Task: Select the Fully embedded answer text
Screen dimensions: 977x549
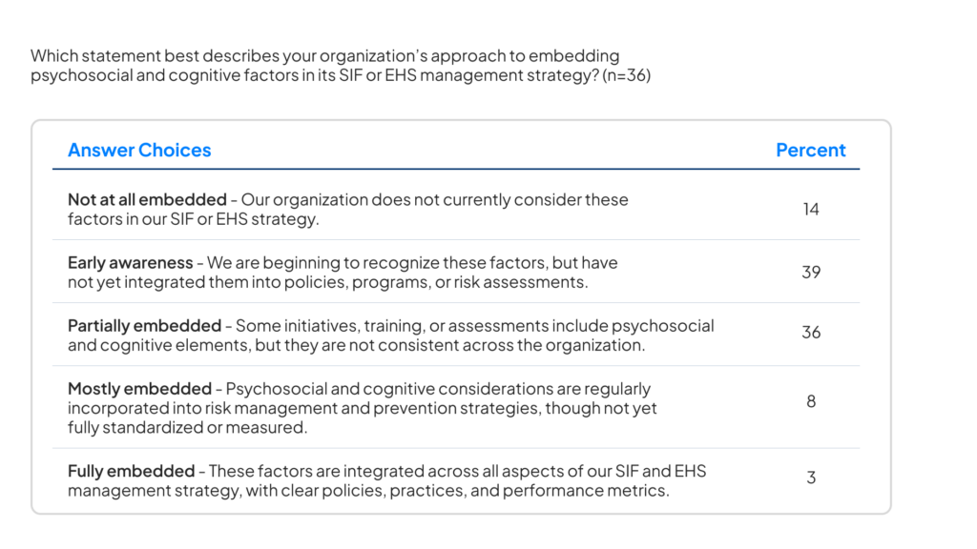Action: [x=387, y=480]
